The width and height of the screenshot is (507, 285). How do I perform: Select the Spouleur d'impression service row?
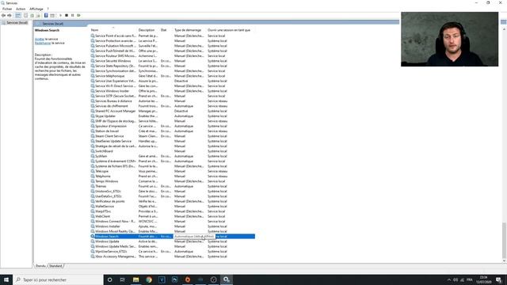[173, 126]
